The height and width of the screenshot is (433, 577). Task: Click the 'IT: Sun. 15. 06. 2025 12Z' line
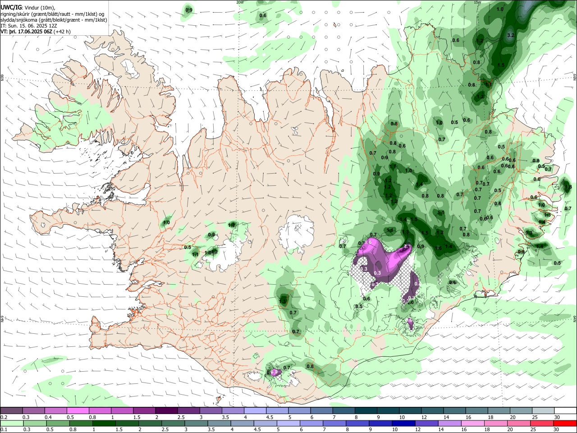click(29, 26)
